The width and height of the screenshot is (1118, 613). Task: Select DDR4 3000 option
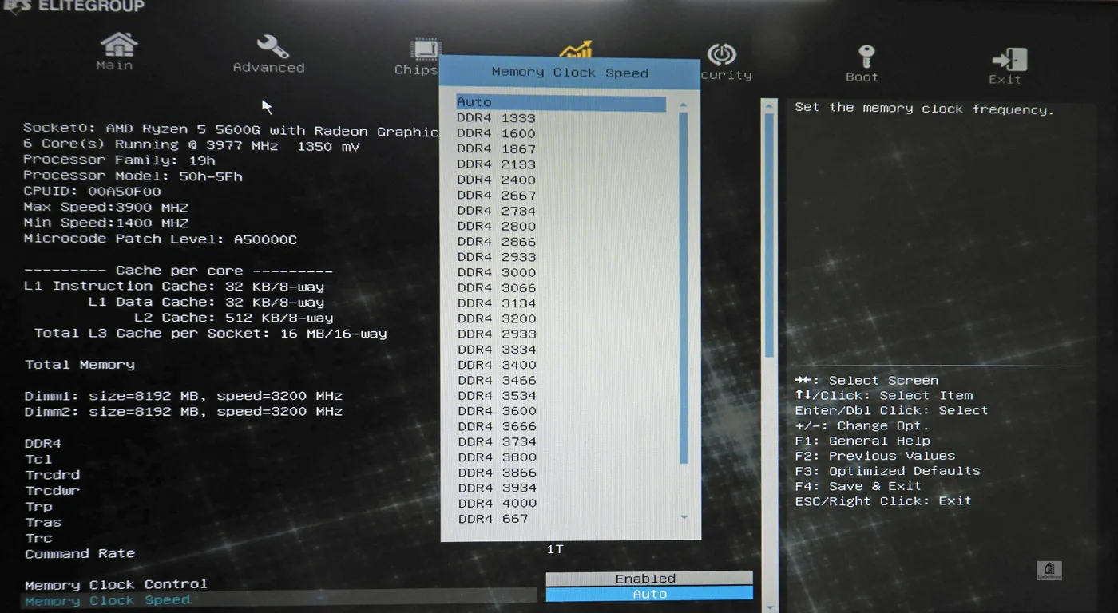coord(496,272)
